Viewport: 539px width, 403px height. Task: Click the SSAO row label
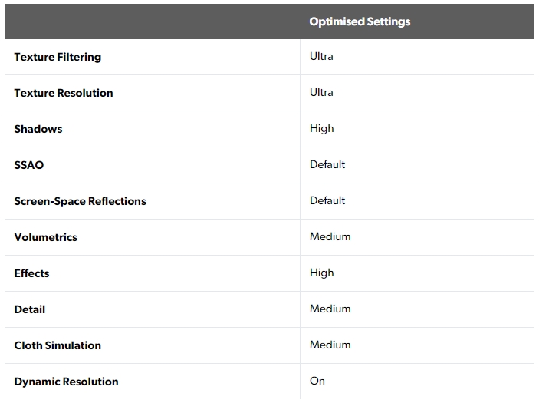click(29, 165)
